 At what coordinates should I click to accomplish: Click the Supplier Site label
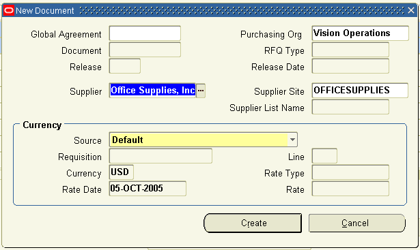(279, 91)
